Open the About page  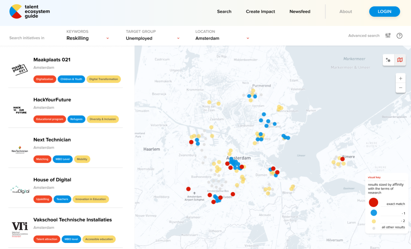(x=346, y=11)
